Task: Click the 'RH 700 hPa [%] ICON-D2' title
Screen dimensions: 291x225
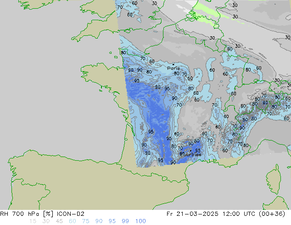Action: click(x=42, y=214)
